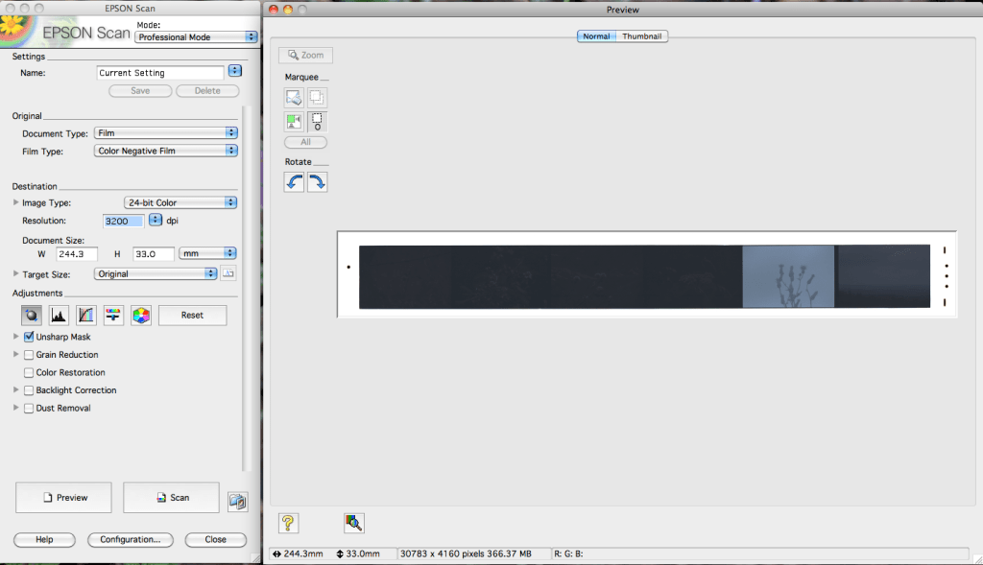Open the Image Adjustment sliders icon
The image size is (983, 565).
(x=113, y=315)
